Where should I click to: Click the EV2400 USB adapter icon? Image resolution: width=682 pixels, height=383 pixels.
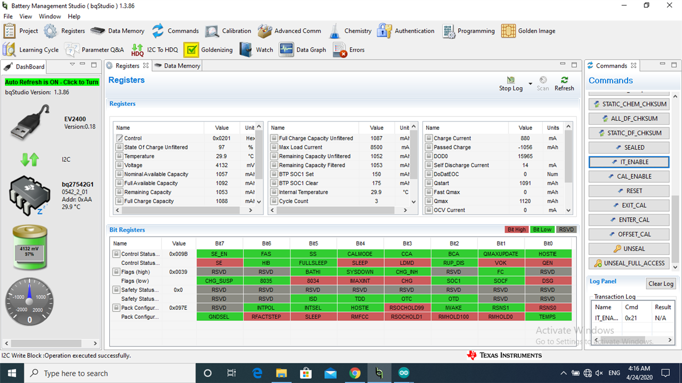tap(30, 122)
